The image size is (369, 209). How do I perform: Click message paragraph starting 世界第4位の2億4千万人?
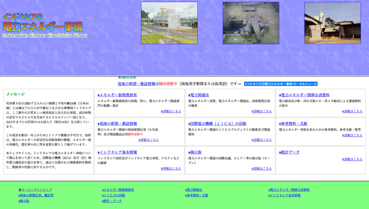(x=48, y=115)
